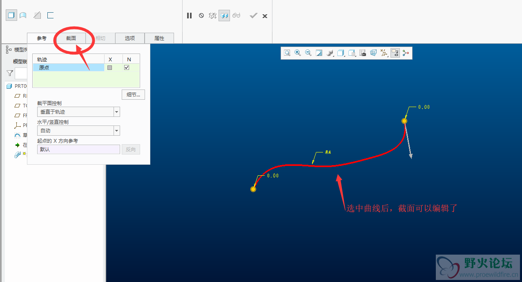Select the coordinate system tree item
The height and width of the screenshot is (282, 522).
tap(20, 125)
